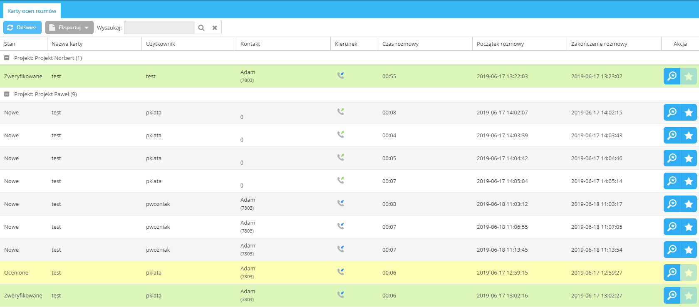
Task: Open preview for call started 13:02:16
Action: (672, 295)
